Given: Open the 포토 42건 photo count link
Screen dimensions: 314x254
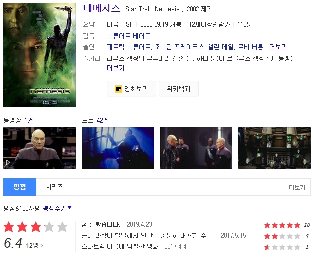Looking at the screenshot, I should tap(95, 120).
